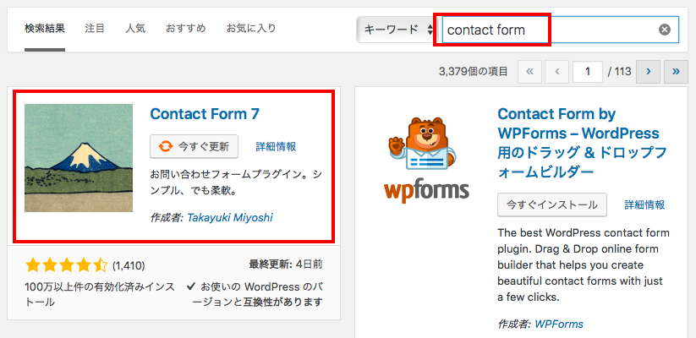The image size is (696, 338).
Task: Open 詳細情報 link for WPForms
Action: (645, 205)
